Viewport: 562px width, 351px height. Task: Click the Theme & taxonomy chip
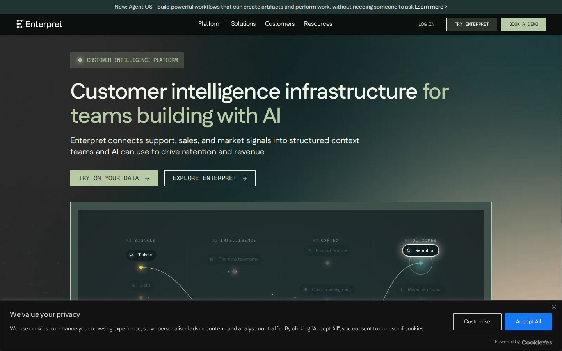234,259
